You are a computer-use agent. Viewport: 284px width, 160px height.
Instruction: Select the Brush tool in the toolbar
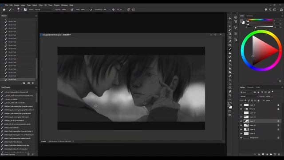(x=230, y=49)
